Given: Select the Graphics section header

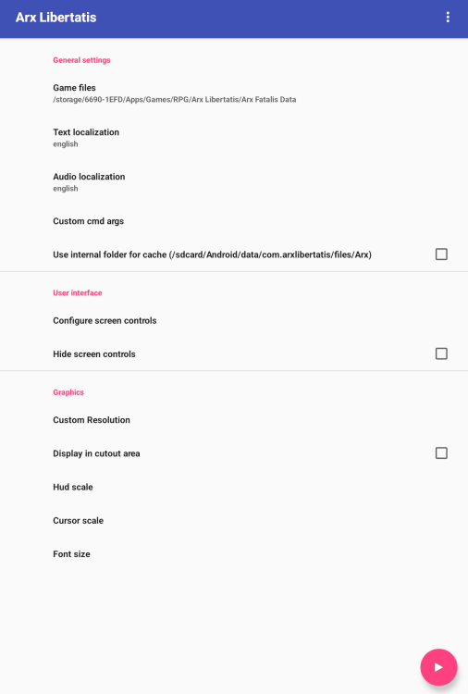Looking at the screenshot, I should (68, 392).
